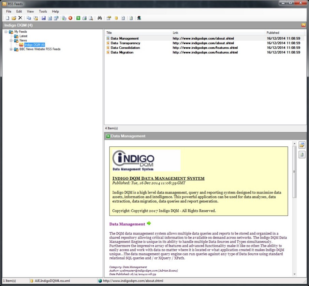
Task: Click the orange RSS icon in Indigo DQM header
Action: click(303, 25)
